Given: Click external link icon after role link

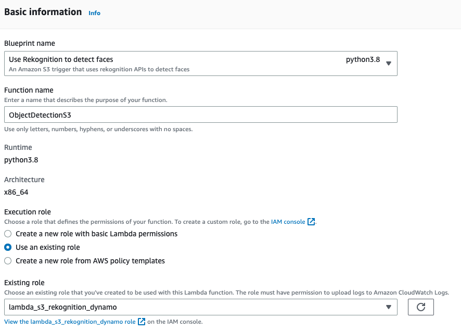Looking at the screenshot, I should click(x=141, y=322).
